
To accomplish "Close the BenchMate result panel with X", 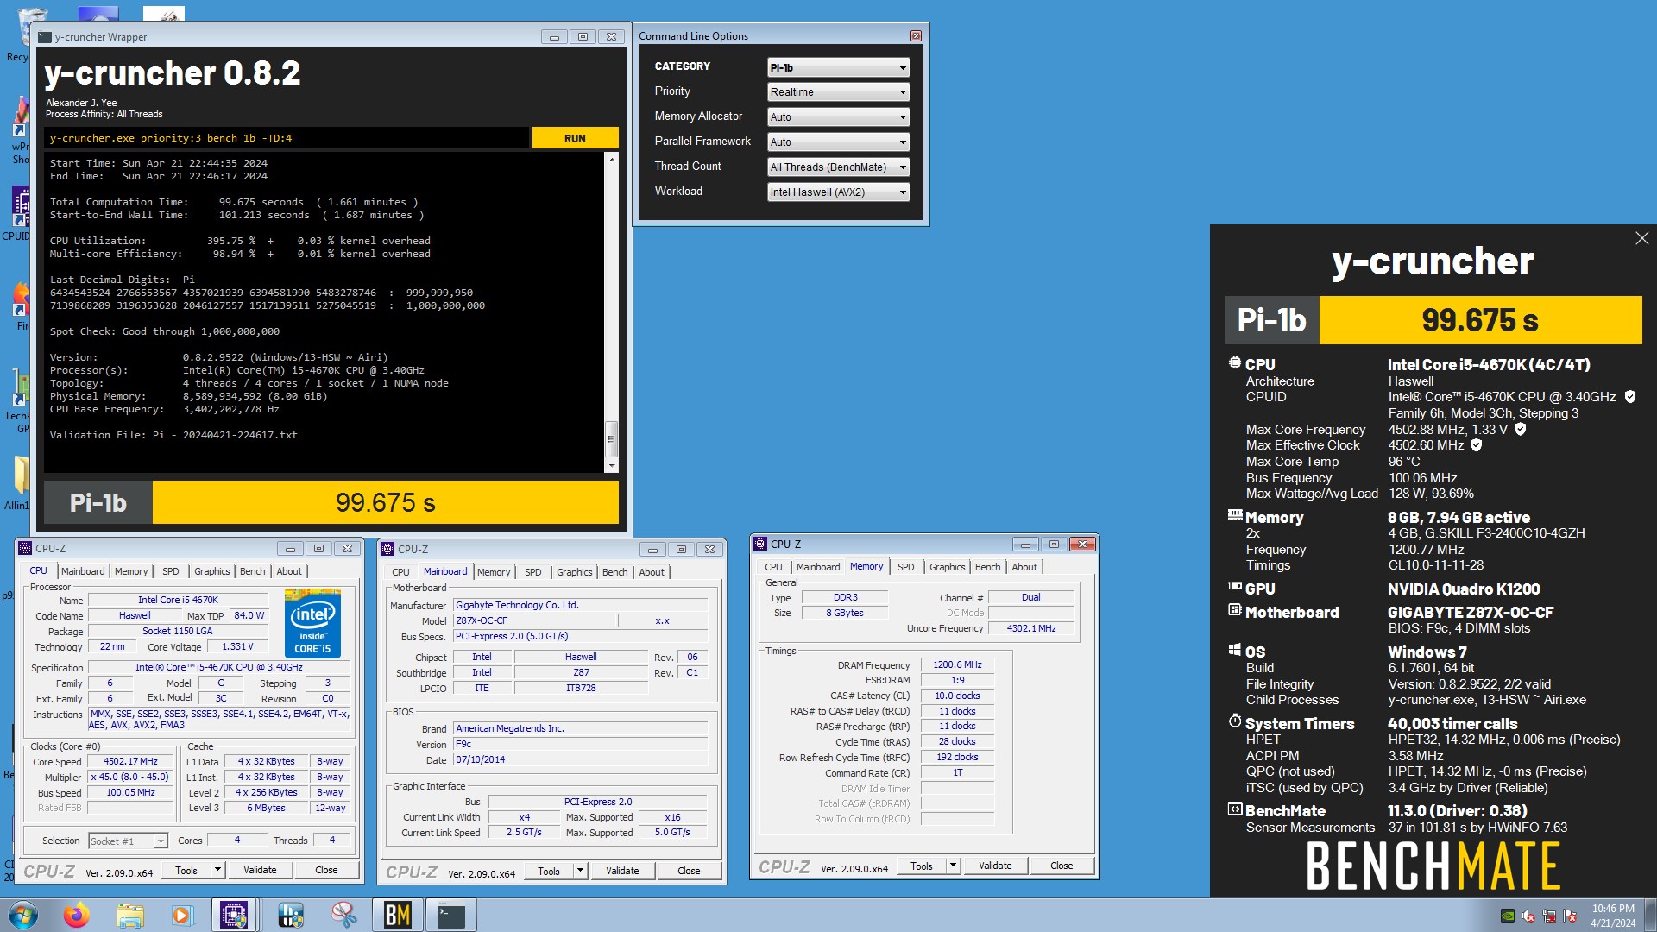I will pos(1641,238).
